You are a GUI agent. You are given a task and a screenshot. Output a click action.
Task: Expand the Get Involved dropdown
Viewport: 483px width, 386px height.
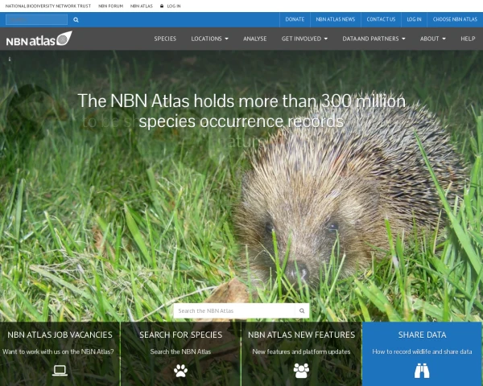[304, 39]
